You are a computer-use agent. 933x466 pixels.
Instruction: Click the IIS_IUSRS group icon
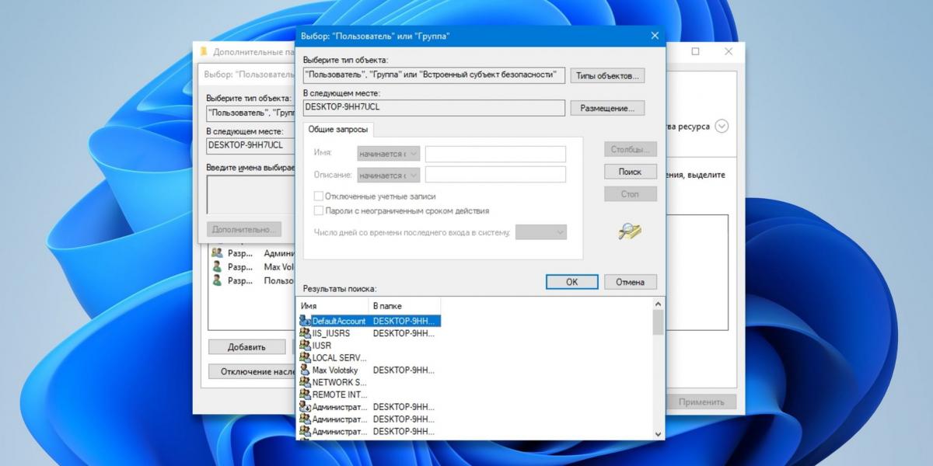point(305,333)
